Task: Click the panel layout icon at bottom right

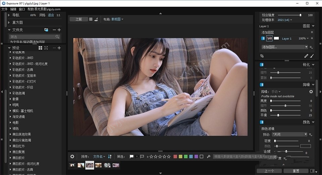Action: [x=312, y=171]
